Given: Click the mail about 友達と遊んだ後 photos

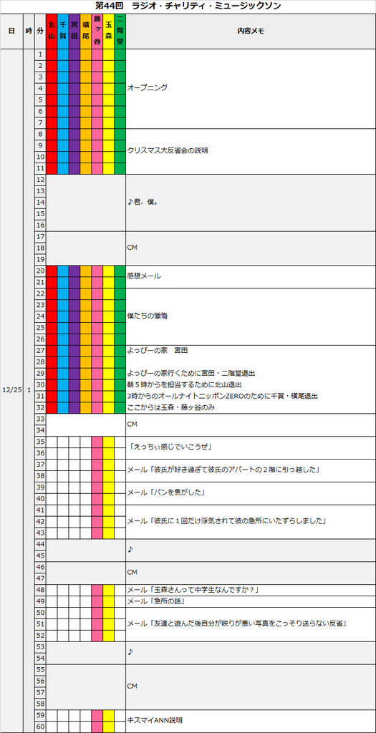Looking at the screenshot, I should pyautogui.click(x=251, y=623).
